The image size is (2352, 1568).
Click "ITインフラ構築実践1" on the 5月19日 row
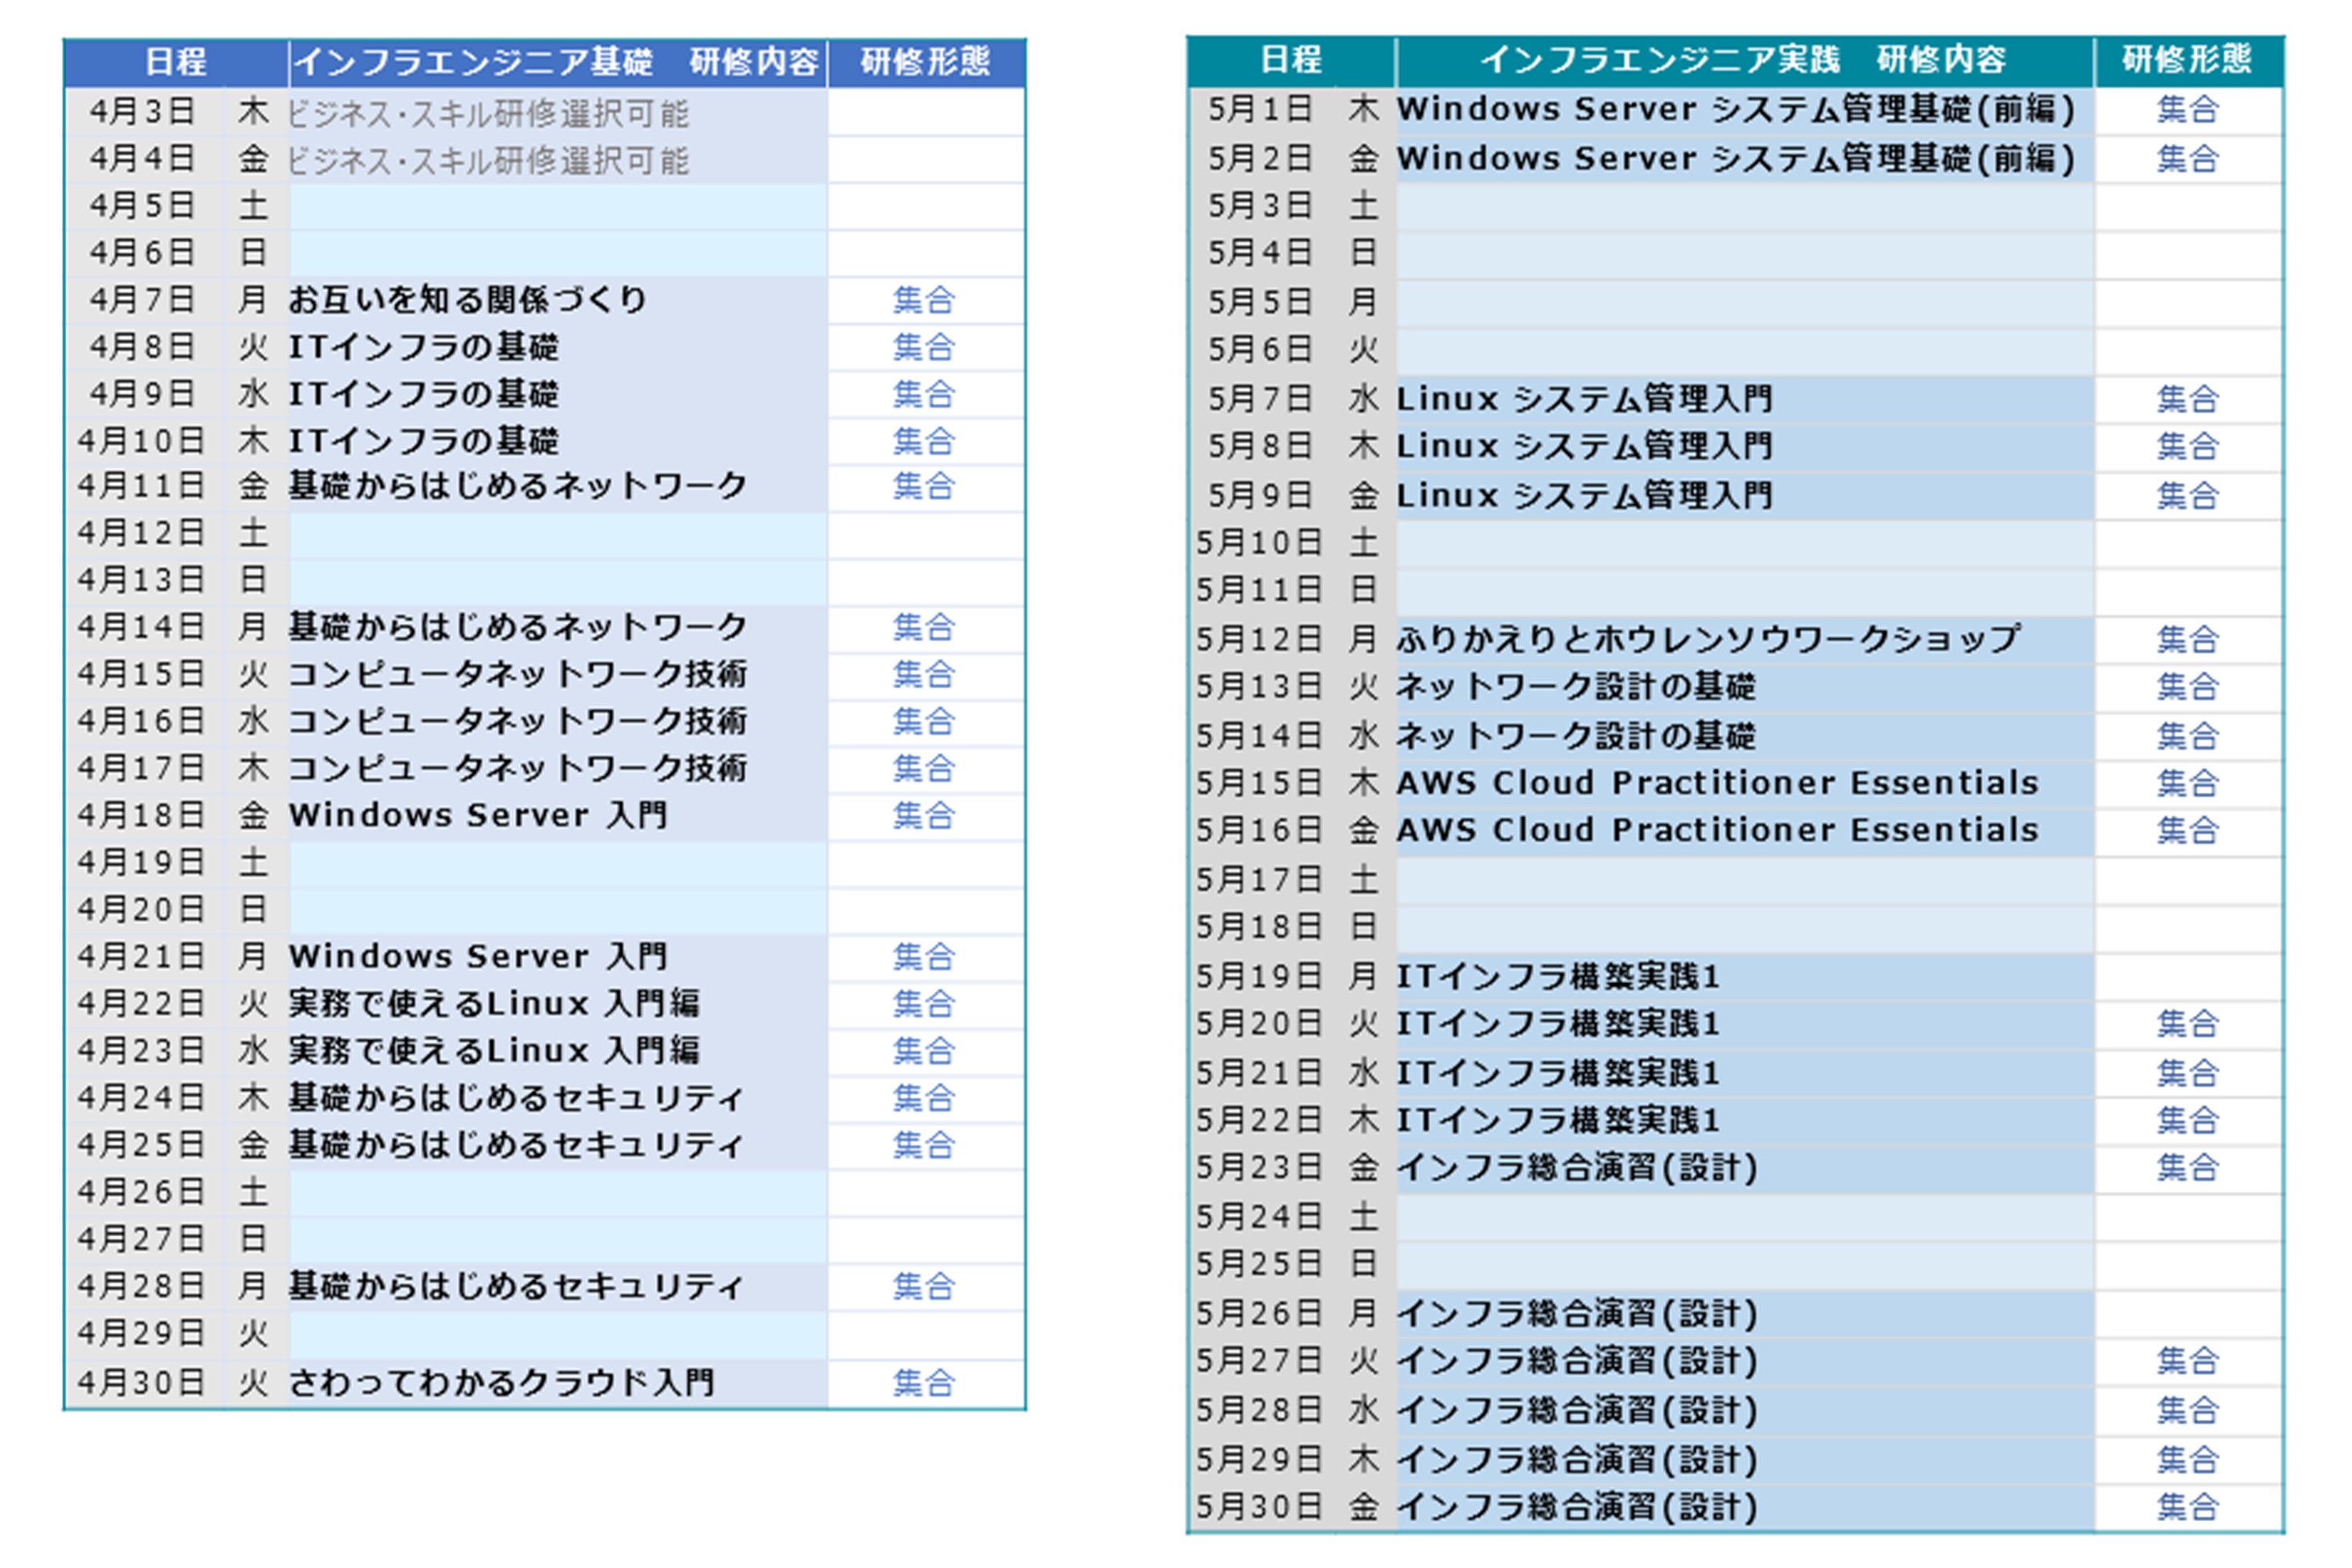(1559, 976)
